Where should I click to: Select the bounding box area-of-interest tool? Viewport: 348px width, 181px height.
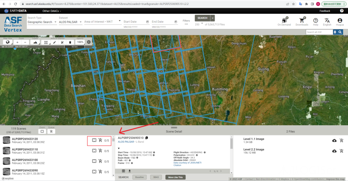[x=46, y=42]
